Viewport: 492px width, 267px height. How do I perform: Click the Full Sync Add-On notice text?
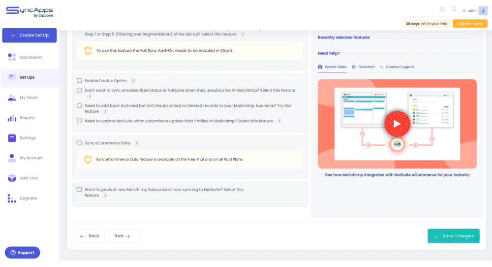point(165,51)
